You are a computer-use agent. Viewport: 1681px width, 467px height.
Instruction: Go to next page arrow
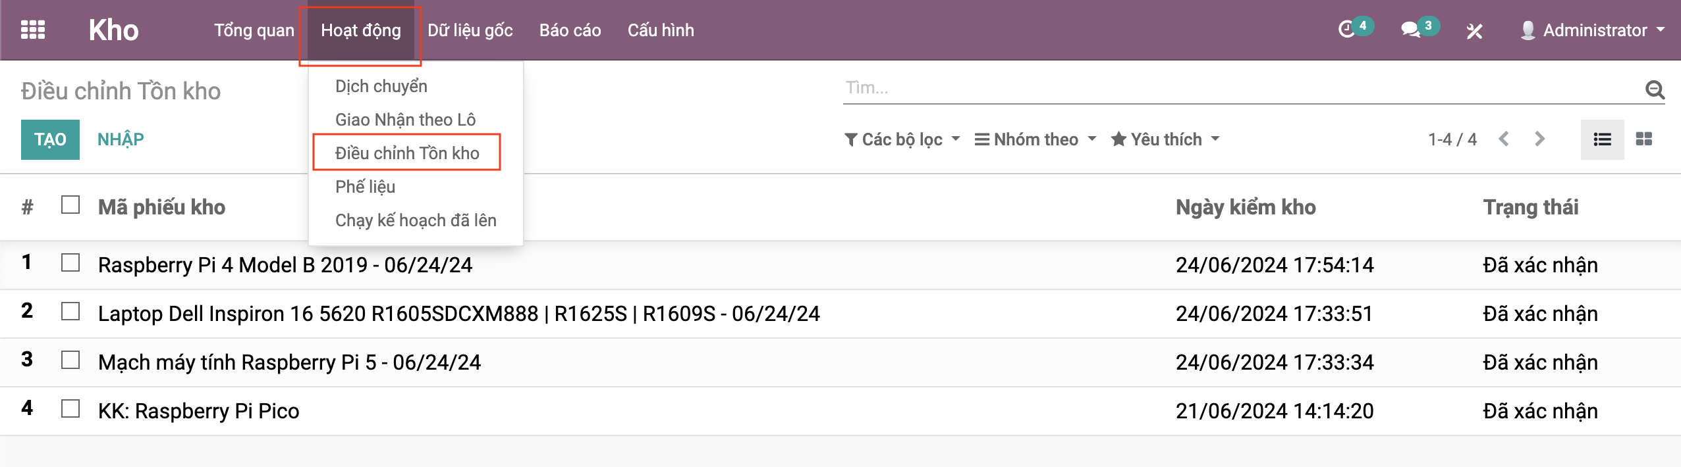click(x=1539, y=139)
